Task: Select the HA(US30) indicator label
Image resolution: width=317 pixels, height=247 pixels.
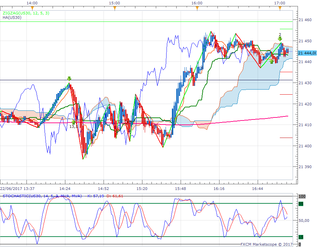Action: (12, 17)
